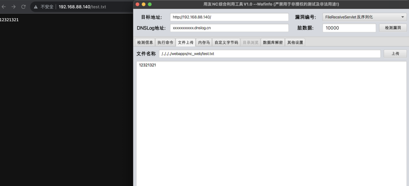Click the 目标地址 target address field

coord(229,17)
